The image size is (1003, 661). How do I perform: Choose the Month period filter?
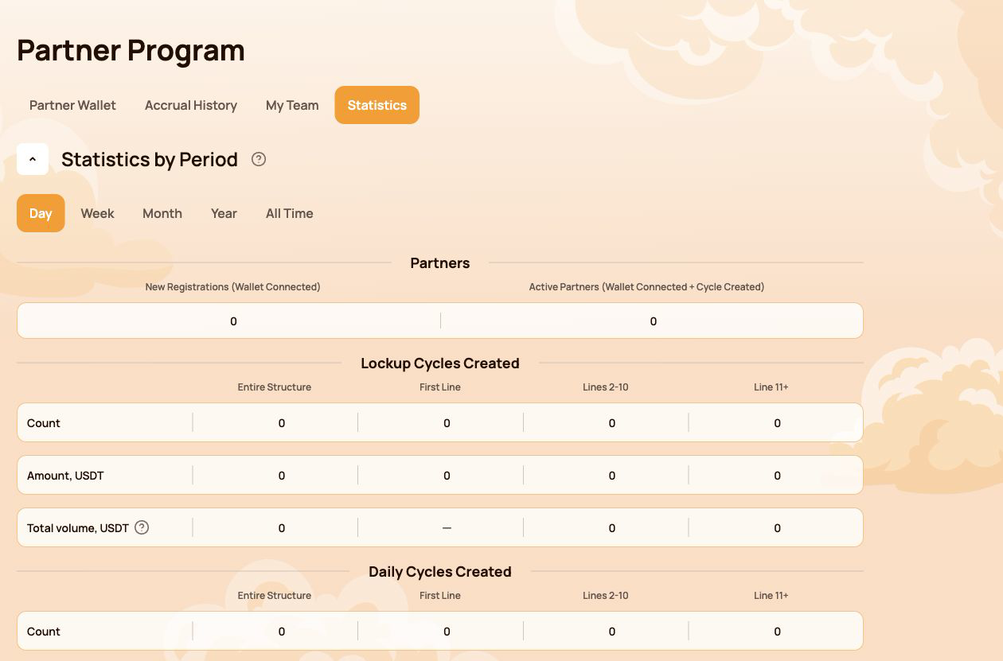point(162,213)
